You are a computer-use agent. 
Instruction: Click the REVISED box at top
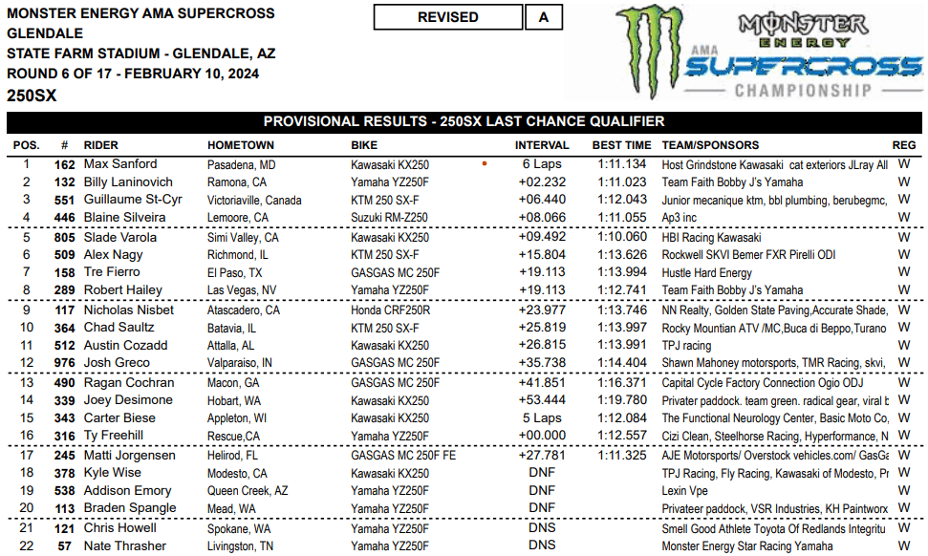448,17
